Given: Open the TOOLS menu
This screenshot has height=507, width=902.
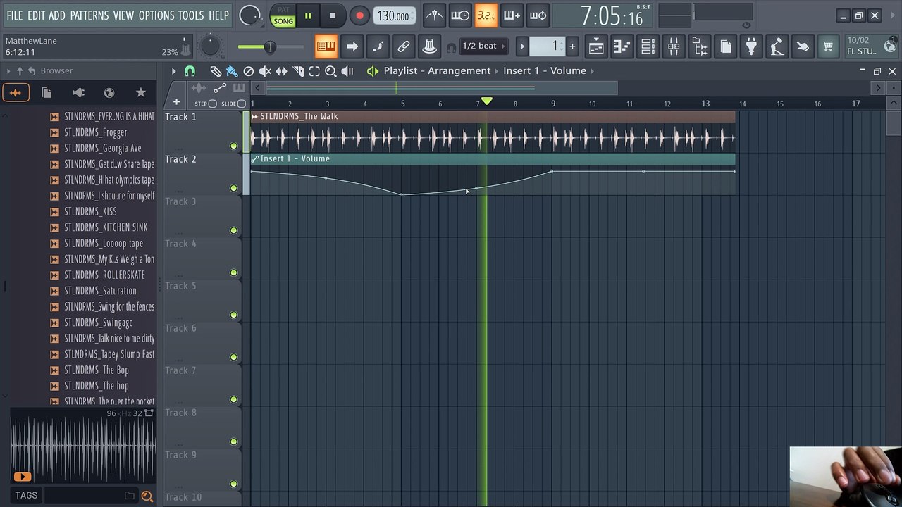Looking at the screenshot, I should click(x=190, y=15).
